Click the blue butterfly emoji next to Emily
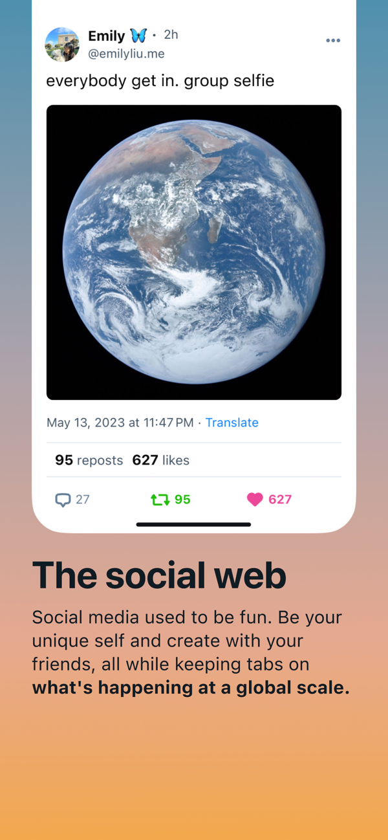This screenshot has height=840, width=388. point(138,36)
